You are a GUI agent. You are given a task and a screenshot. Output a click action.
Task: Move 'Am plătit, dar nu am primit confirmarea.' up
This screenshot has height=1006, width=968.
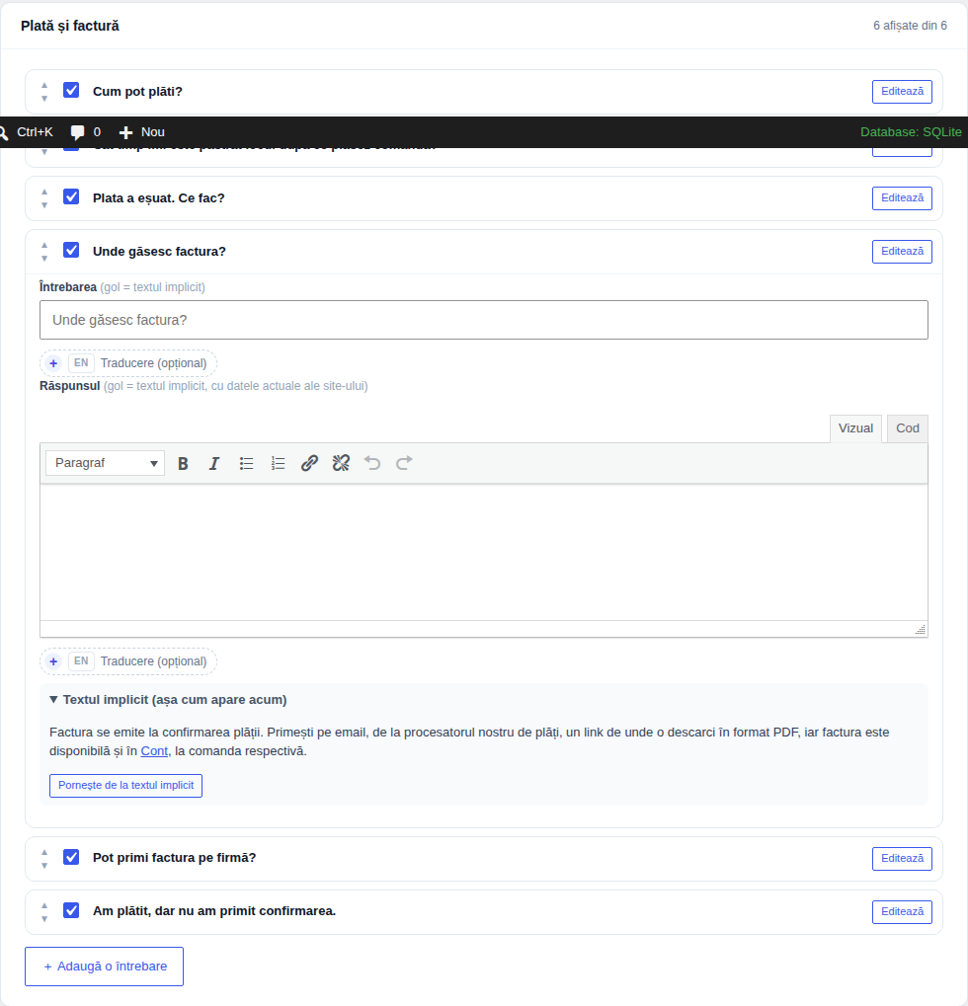[x=44, y=904]
